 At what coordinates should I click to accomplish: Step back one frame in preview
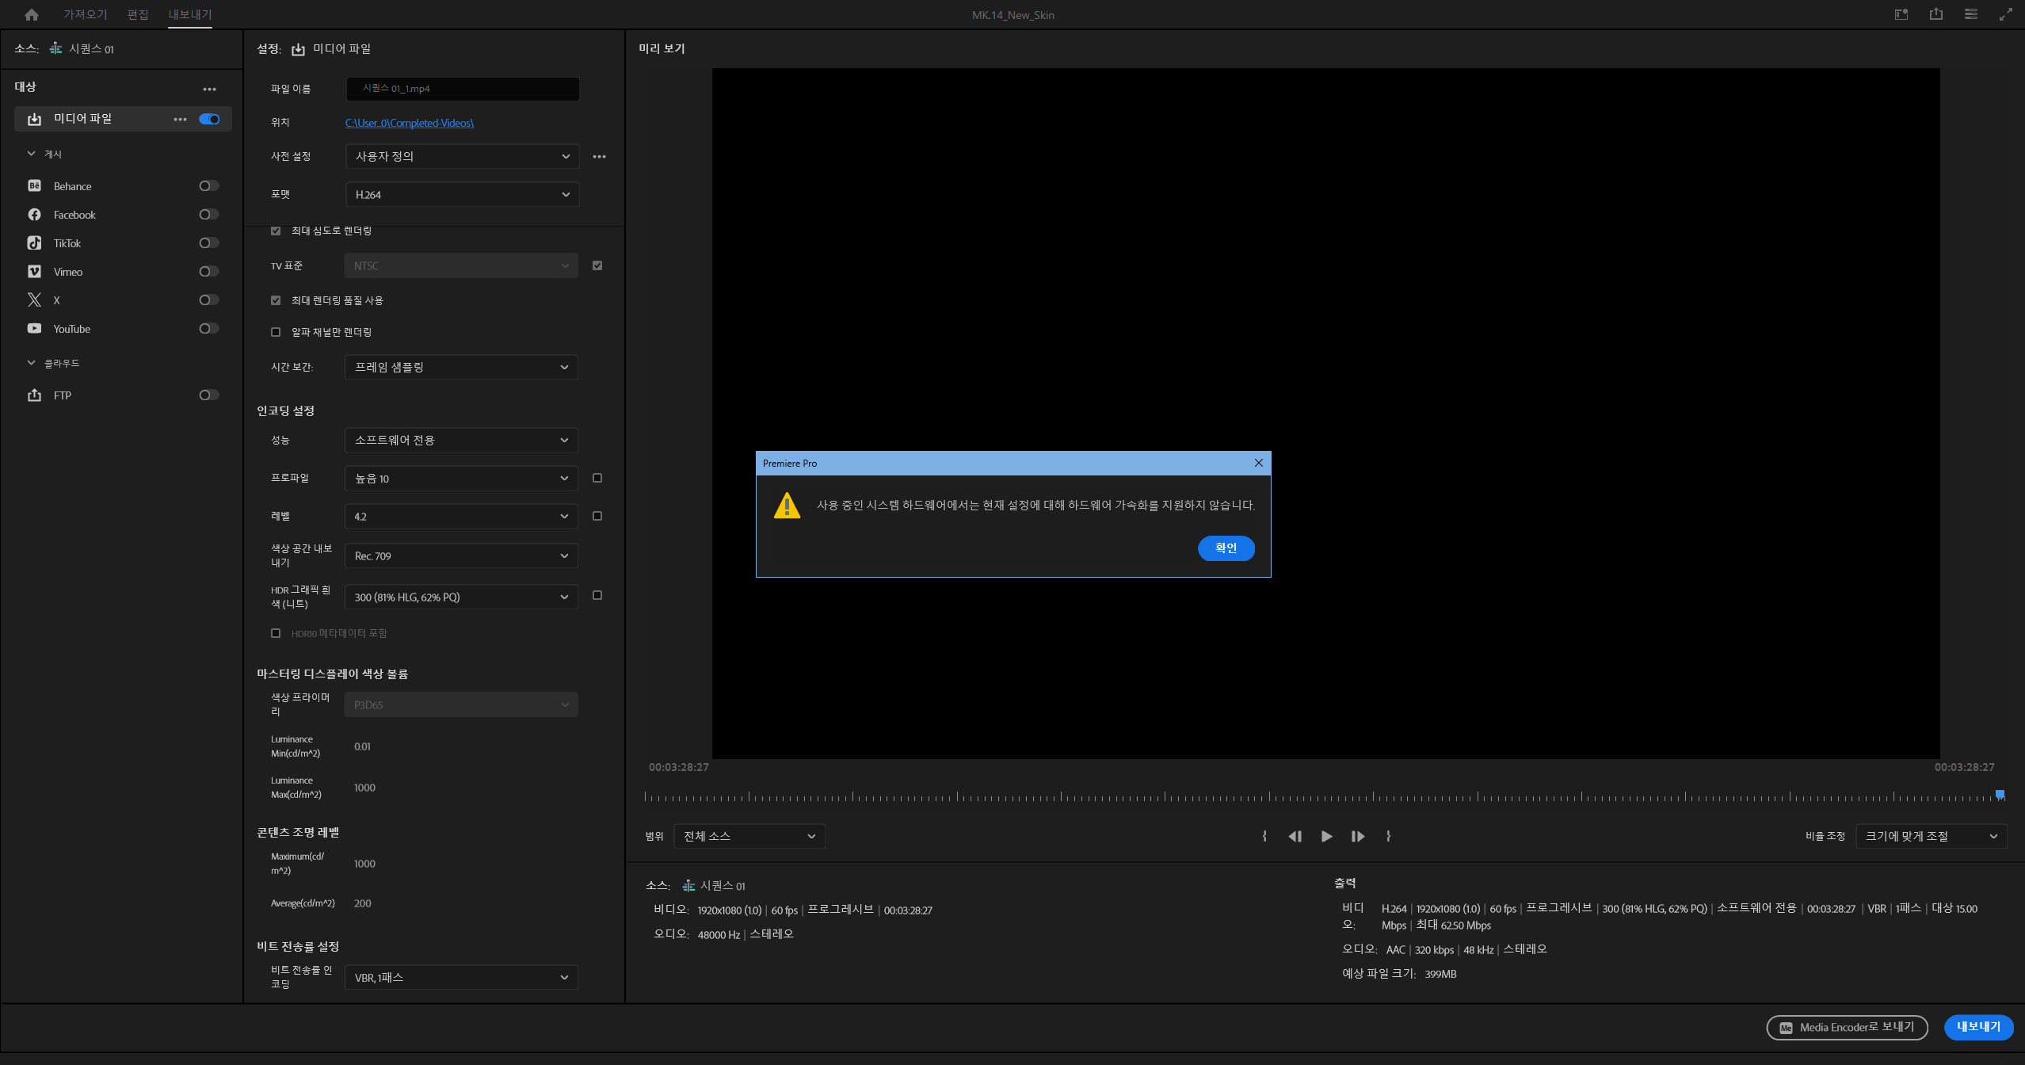tap(1295, 836)
